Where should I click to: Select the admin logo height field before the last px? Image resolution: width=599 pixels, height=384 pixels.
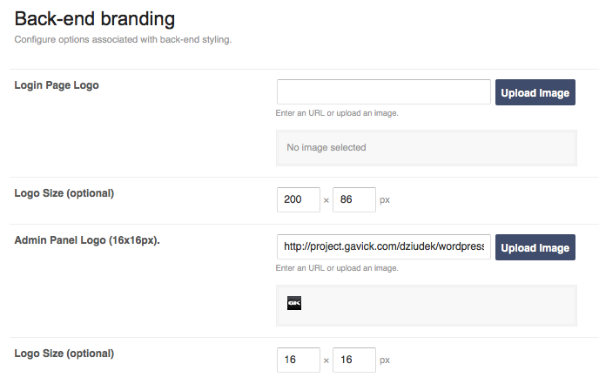pos(353,360)
